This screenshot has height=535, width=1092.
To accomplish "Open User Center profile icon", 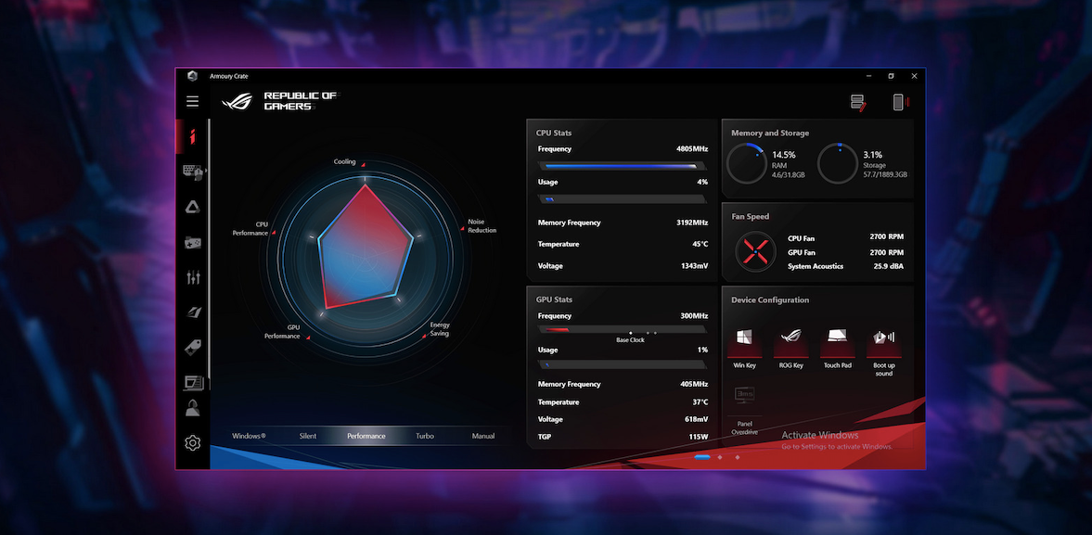I will pyautogui.click(x=192, y=408).
